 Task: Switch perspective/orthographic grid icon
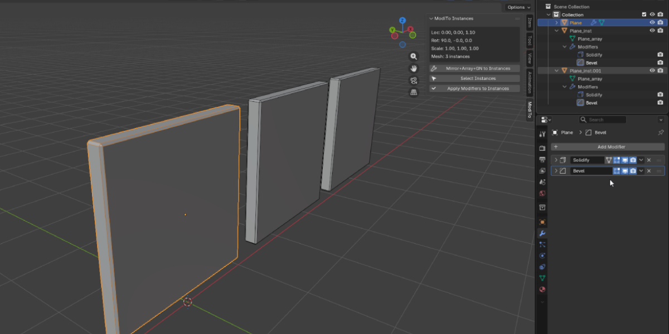coord(414,93)
